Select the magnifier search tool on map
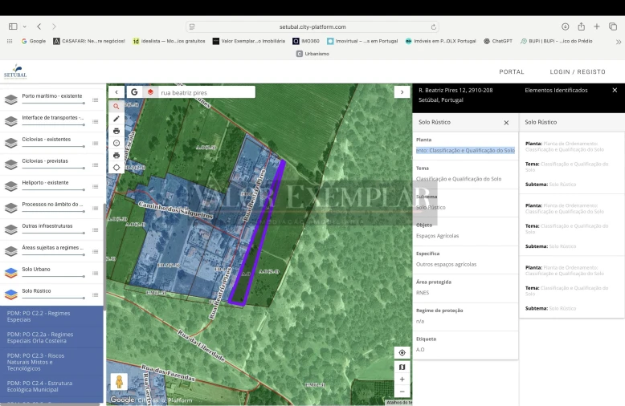625x406 pixels. [x=116, y=106]
